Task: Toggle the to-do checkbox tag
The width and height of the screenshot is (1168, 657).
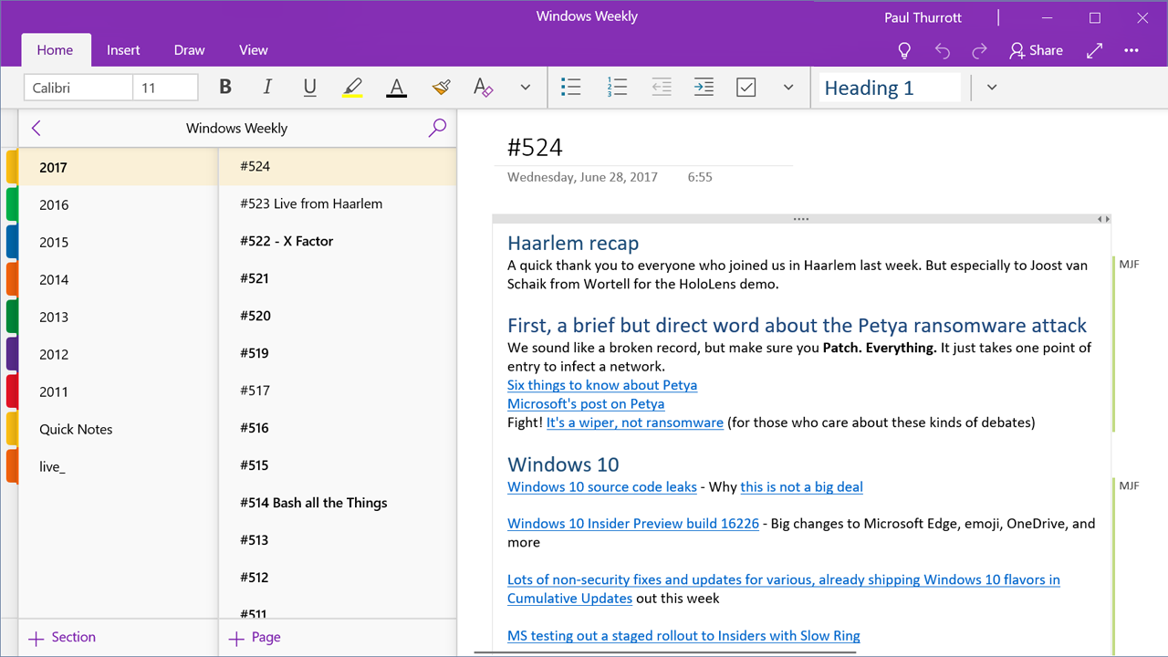Action: pos(746,88)
